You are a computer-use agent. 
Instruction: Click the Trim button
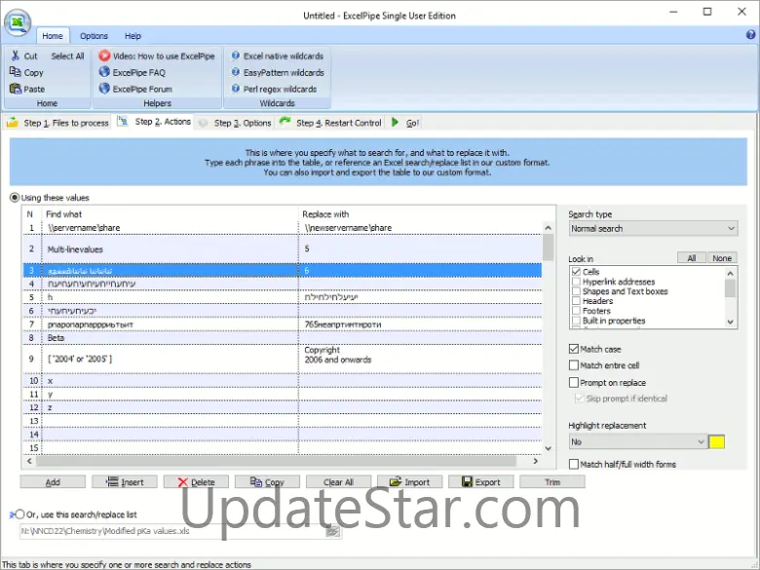pyautogui.click(x=552, y=481)
